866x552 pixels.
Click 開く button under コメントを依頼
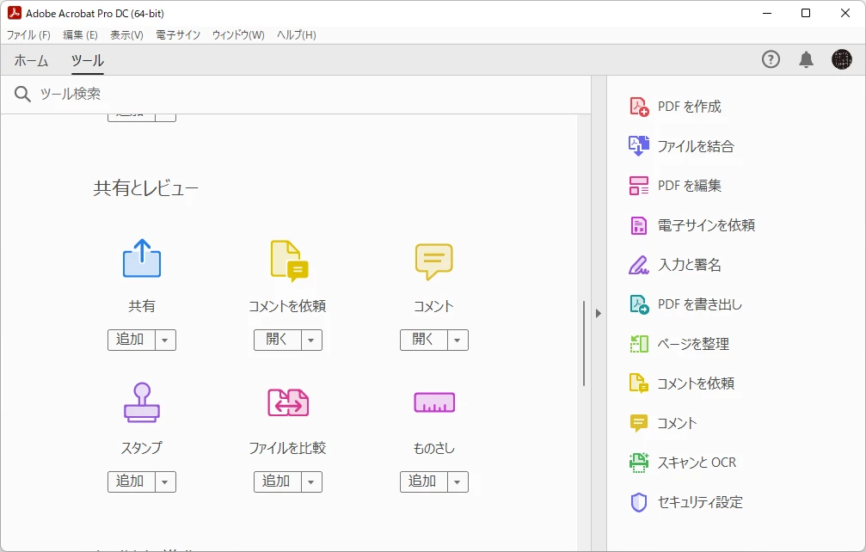tap(278, 340)
